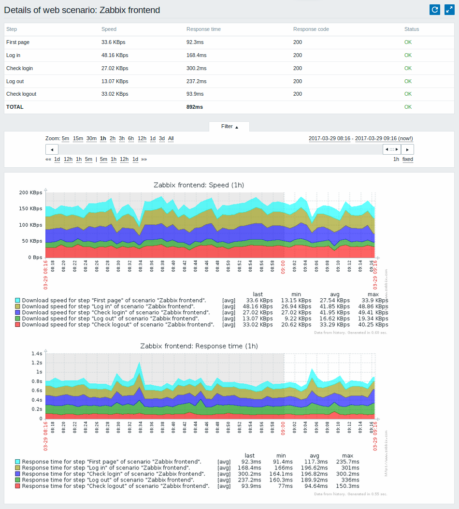Open the start date 2017-03-29 08:16 picker
Viewport: 459px width, 509px height.
tap(330, 139)
